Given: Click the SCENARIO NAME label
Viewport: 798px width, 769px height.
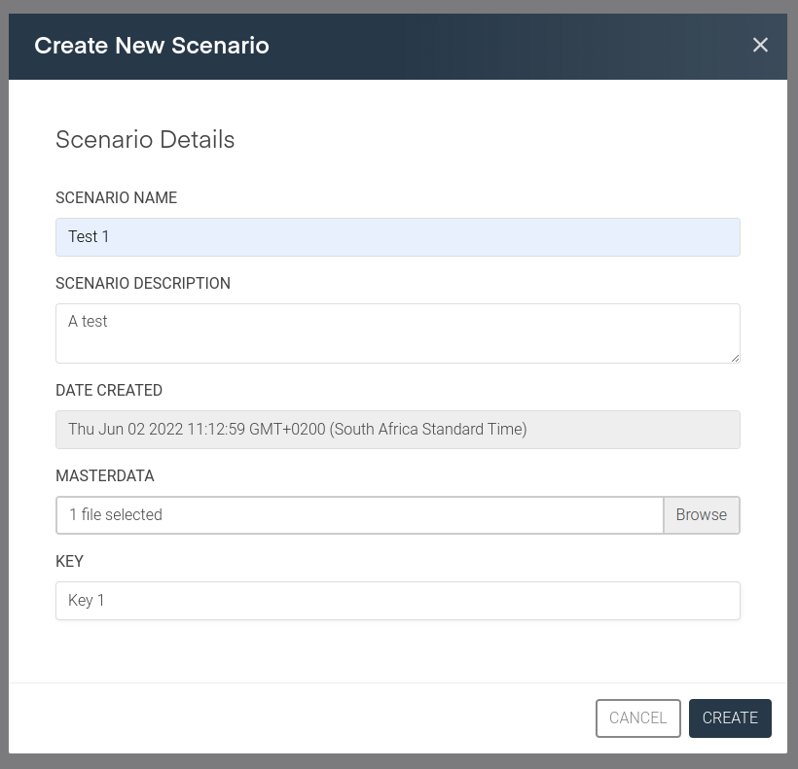Looking at the screenshot, I should [x=116, y=198].
